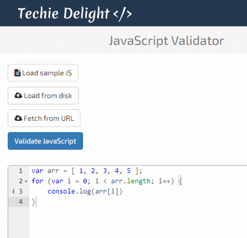
Task: Collapse the for loop fold arrow on line 2
Action: point(26,181)
